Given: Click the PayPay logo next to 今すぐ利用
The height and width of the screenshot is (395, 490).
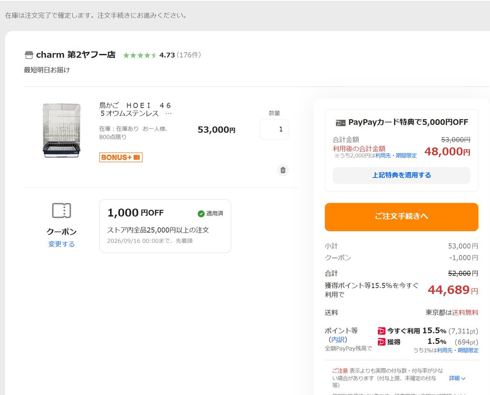Looking at the screenshot, I should coord(381,331).
